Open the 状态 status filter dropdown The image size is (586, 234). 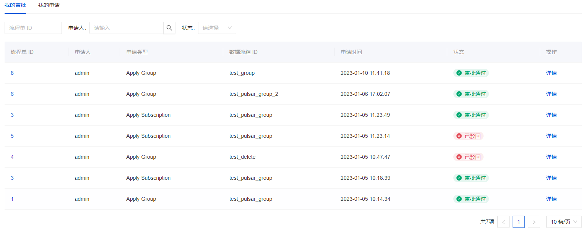217,28
